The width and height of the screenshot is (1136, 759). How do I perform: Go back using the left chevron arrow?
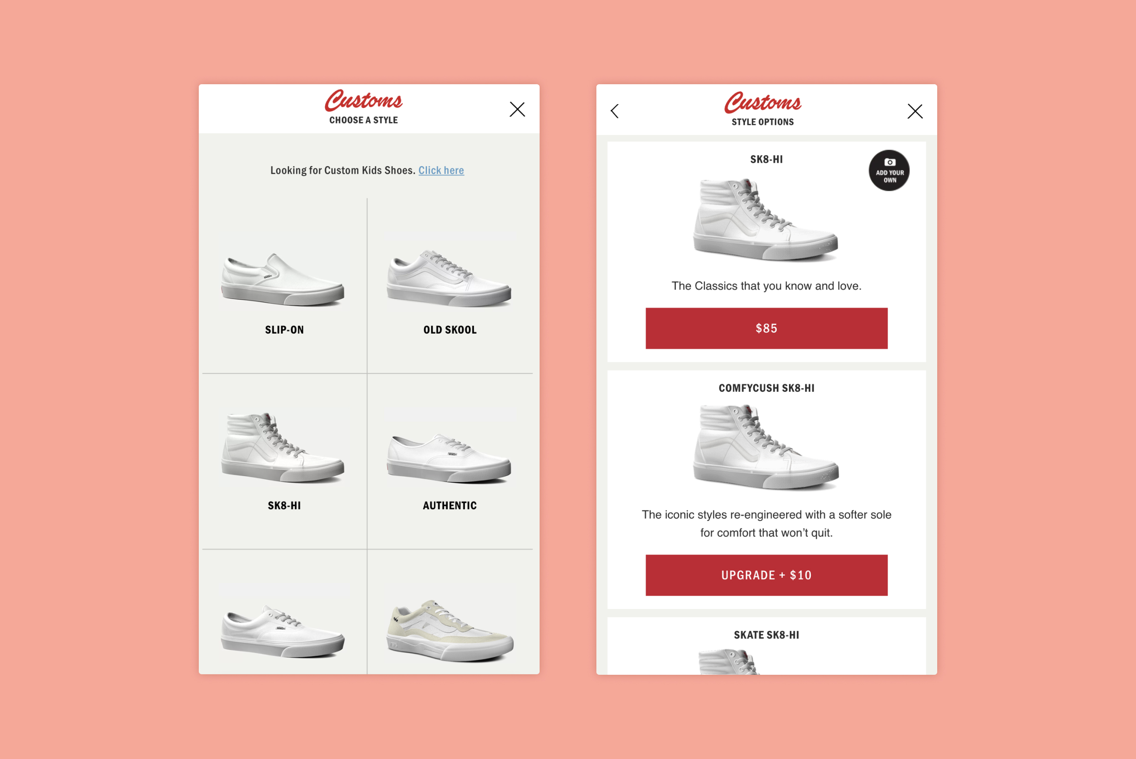pos(614,111)
